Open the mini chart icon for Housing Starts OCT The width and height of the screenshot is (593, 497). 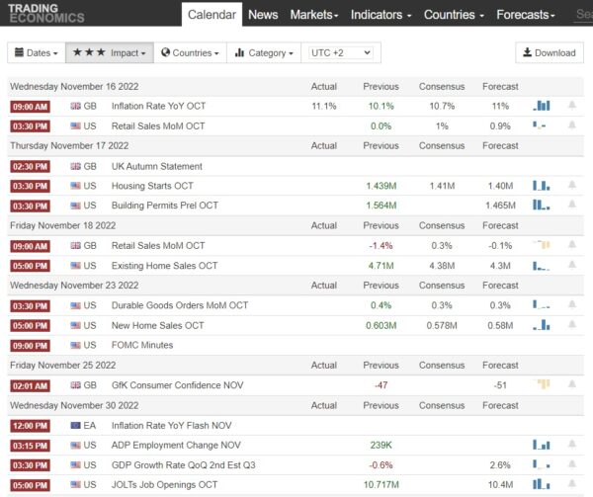coord(542,186)
